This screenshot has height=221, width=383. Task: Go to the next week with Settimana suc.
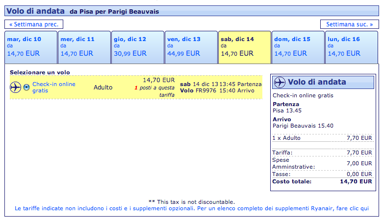point(349,24)
